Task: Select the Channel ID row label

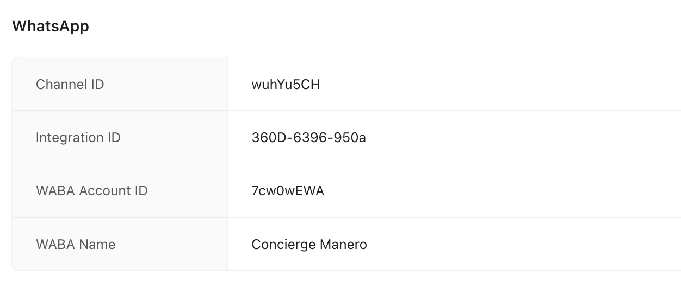Action: click(70, 84)
